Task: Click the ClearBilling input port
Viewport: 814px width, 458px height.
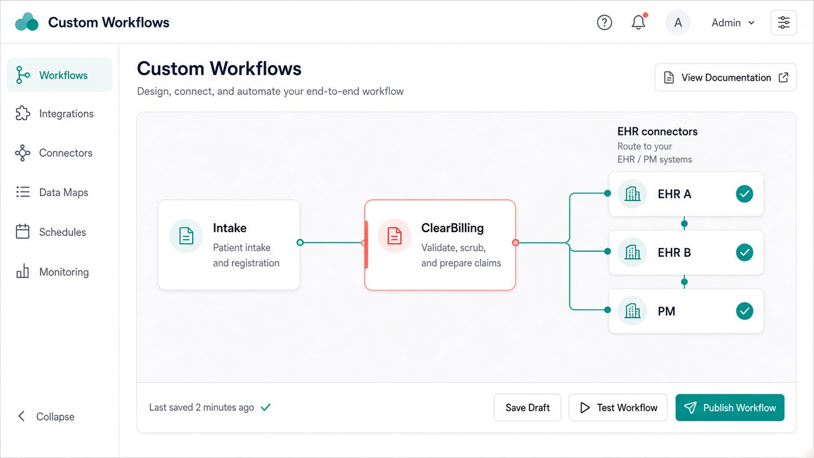Action: point(364,242)
